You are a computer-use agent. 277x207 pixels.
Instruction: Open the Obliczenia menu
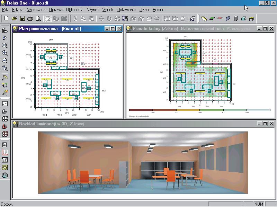(x=74, y=10)
